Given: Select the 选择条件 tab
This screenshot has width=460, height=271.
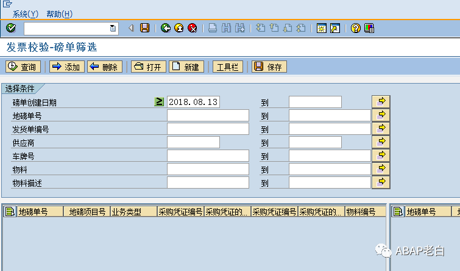Looking at the screenshot, I should tap(21, 89).
